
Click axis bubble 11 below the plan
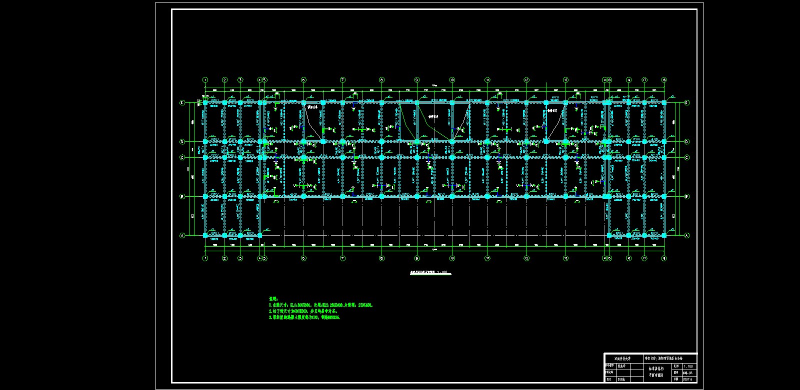coord(487,258)
